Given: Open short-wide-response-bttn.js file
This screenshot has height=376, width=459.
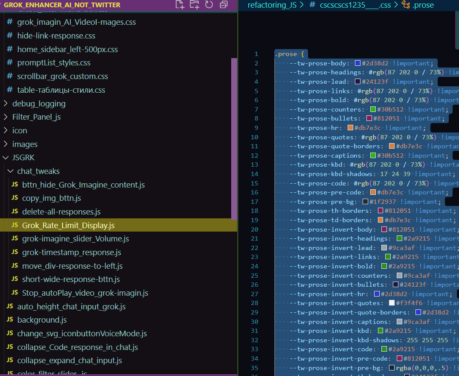Looking at the screenshot, I should tap(71, 279).
